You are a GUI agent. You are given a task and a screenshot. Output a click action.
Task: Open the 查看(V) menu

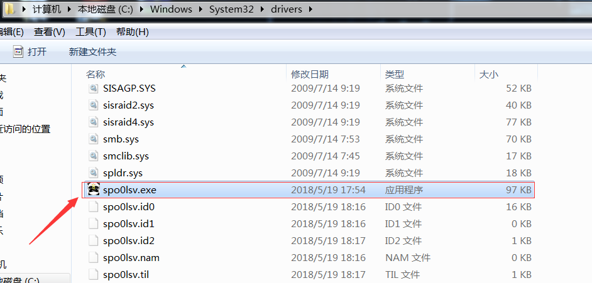click(50, 32)
